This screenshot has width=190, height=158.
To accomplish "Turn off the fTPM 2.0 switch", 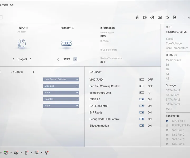I will (142, 99).
